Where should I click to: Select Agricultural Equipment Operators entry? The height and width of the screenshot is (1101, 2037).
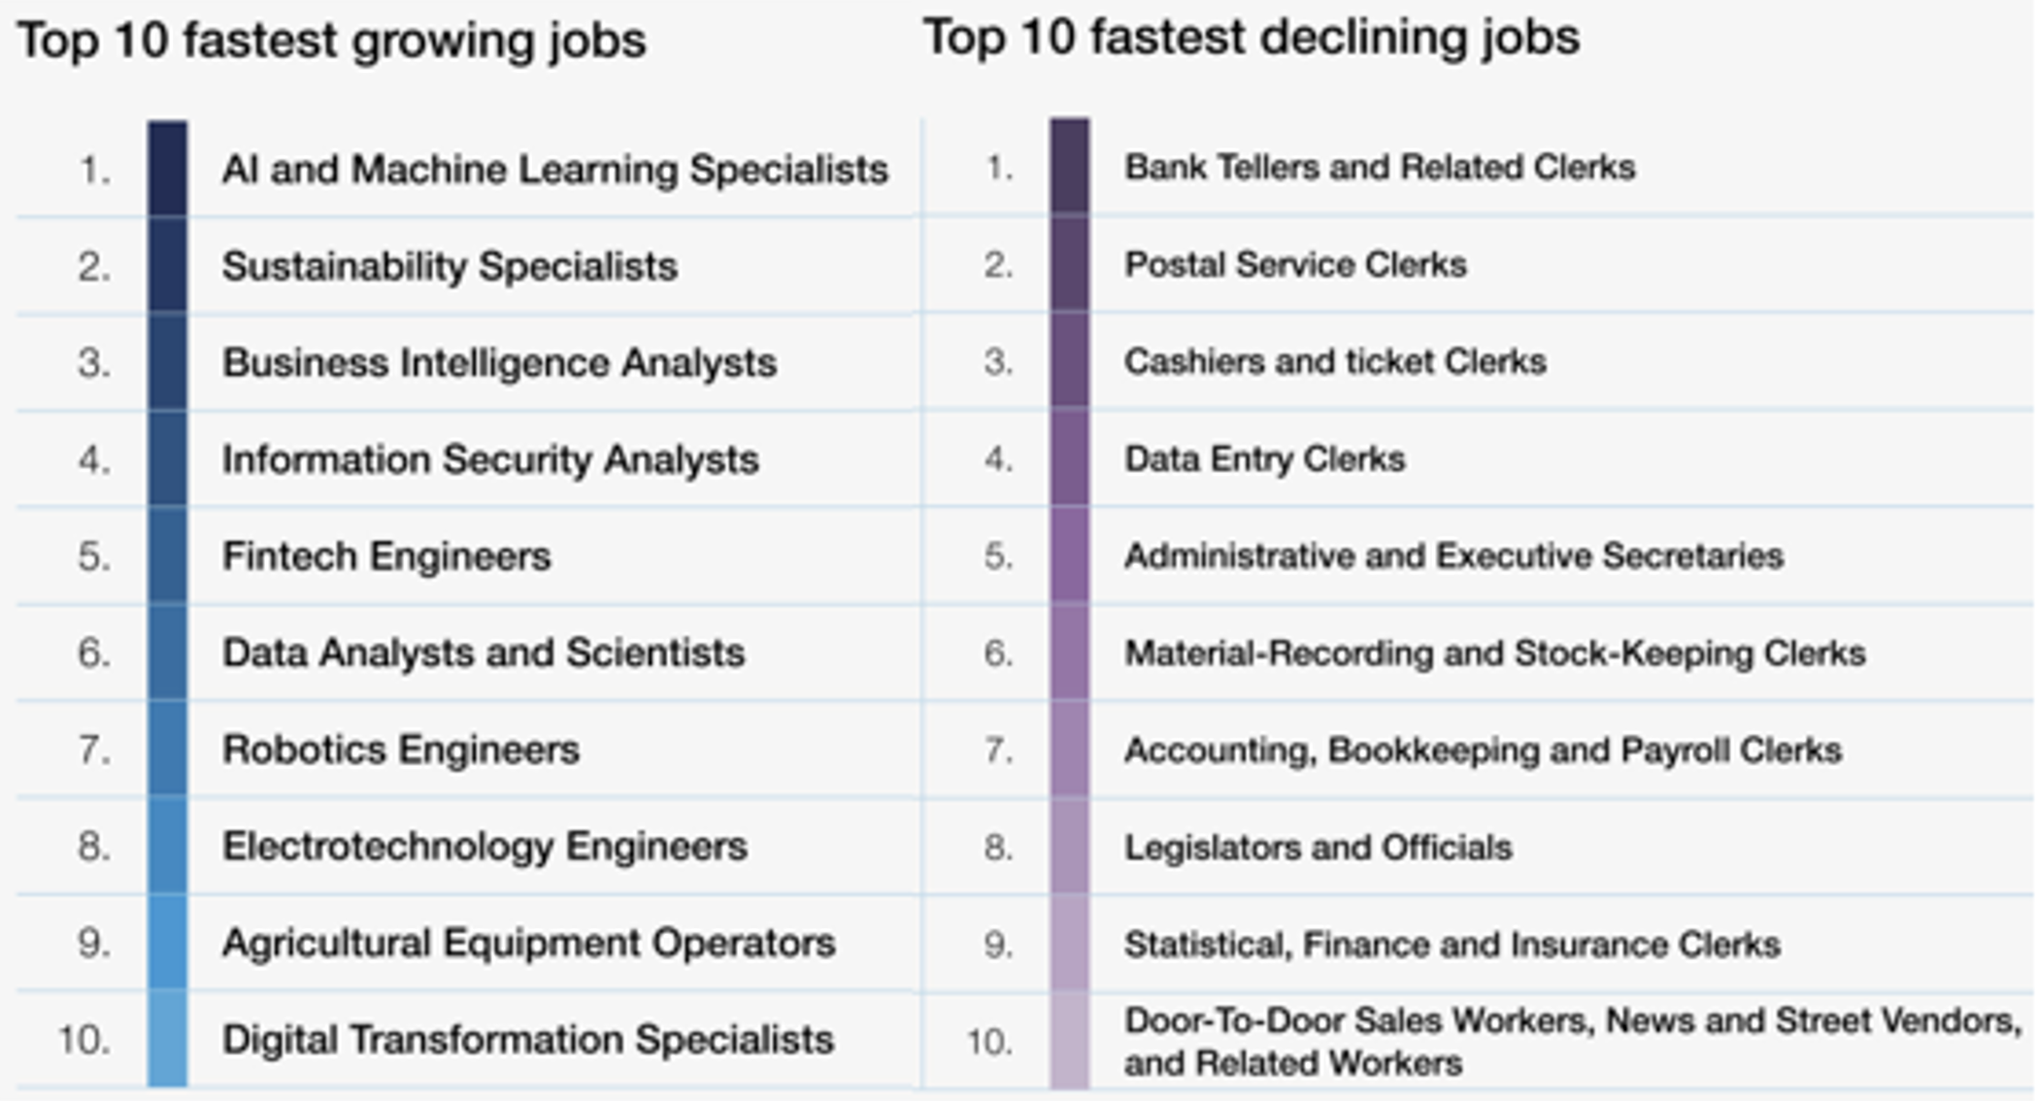click(x=528, y=943)
